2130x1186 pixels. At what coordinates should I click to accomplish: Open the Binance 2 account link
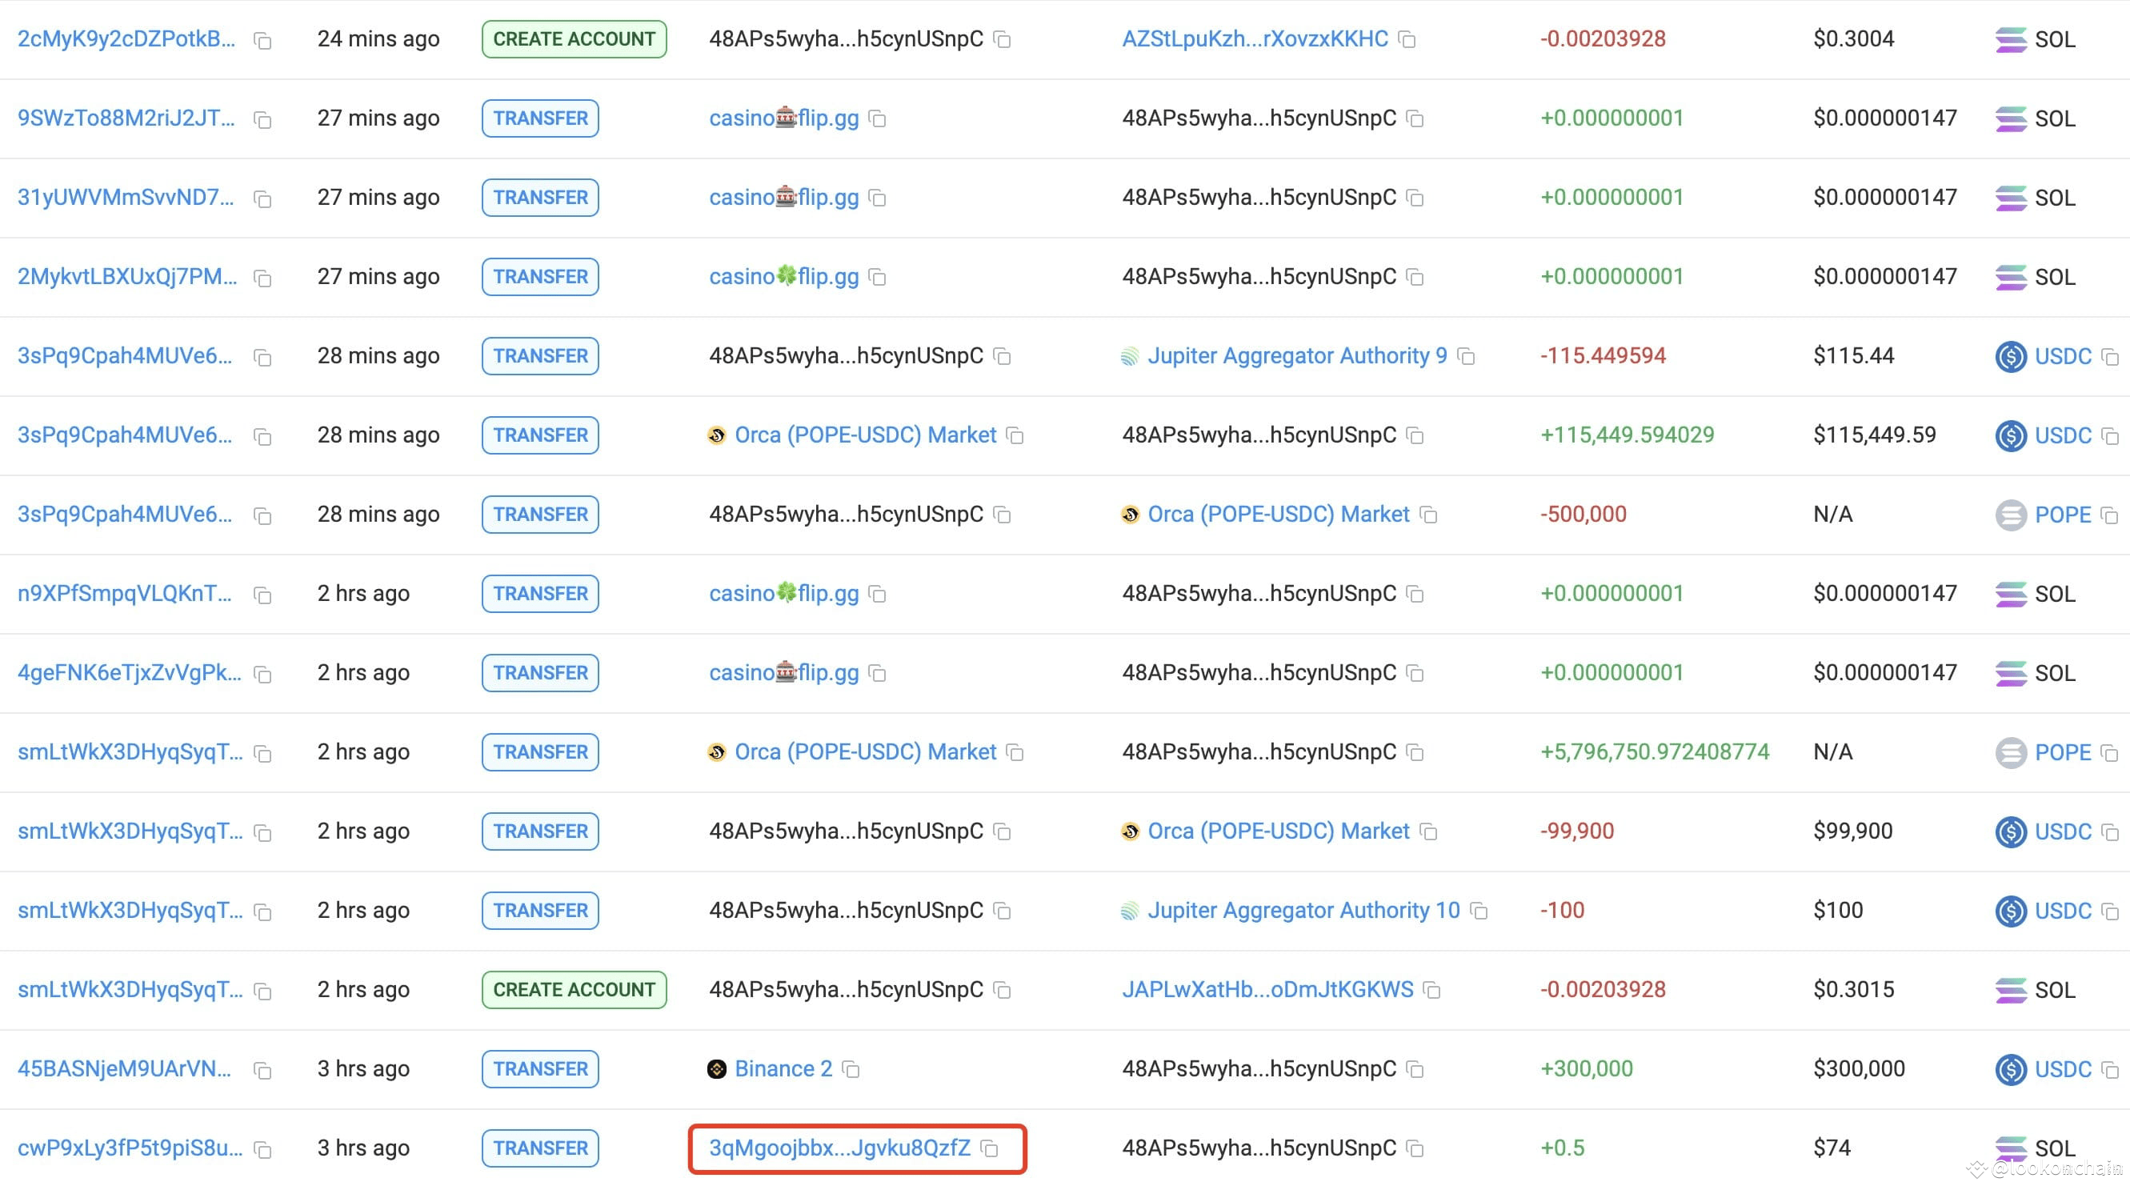[x=783, y=1068]
